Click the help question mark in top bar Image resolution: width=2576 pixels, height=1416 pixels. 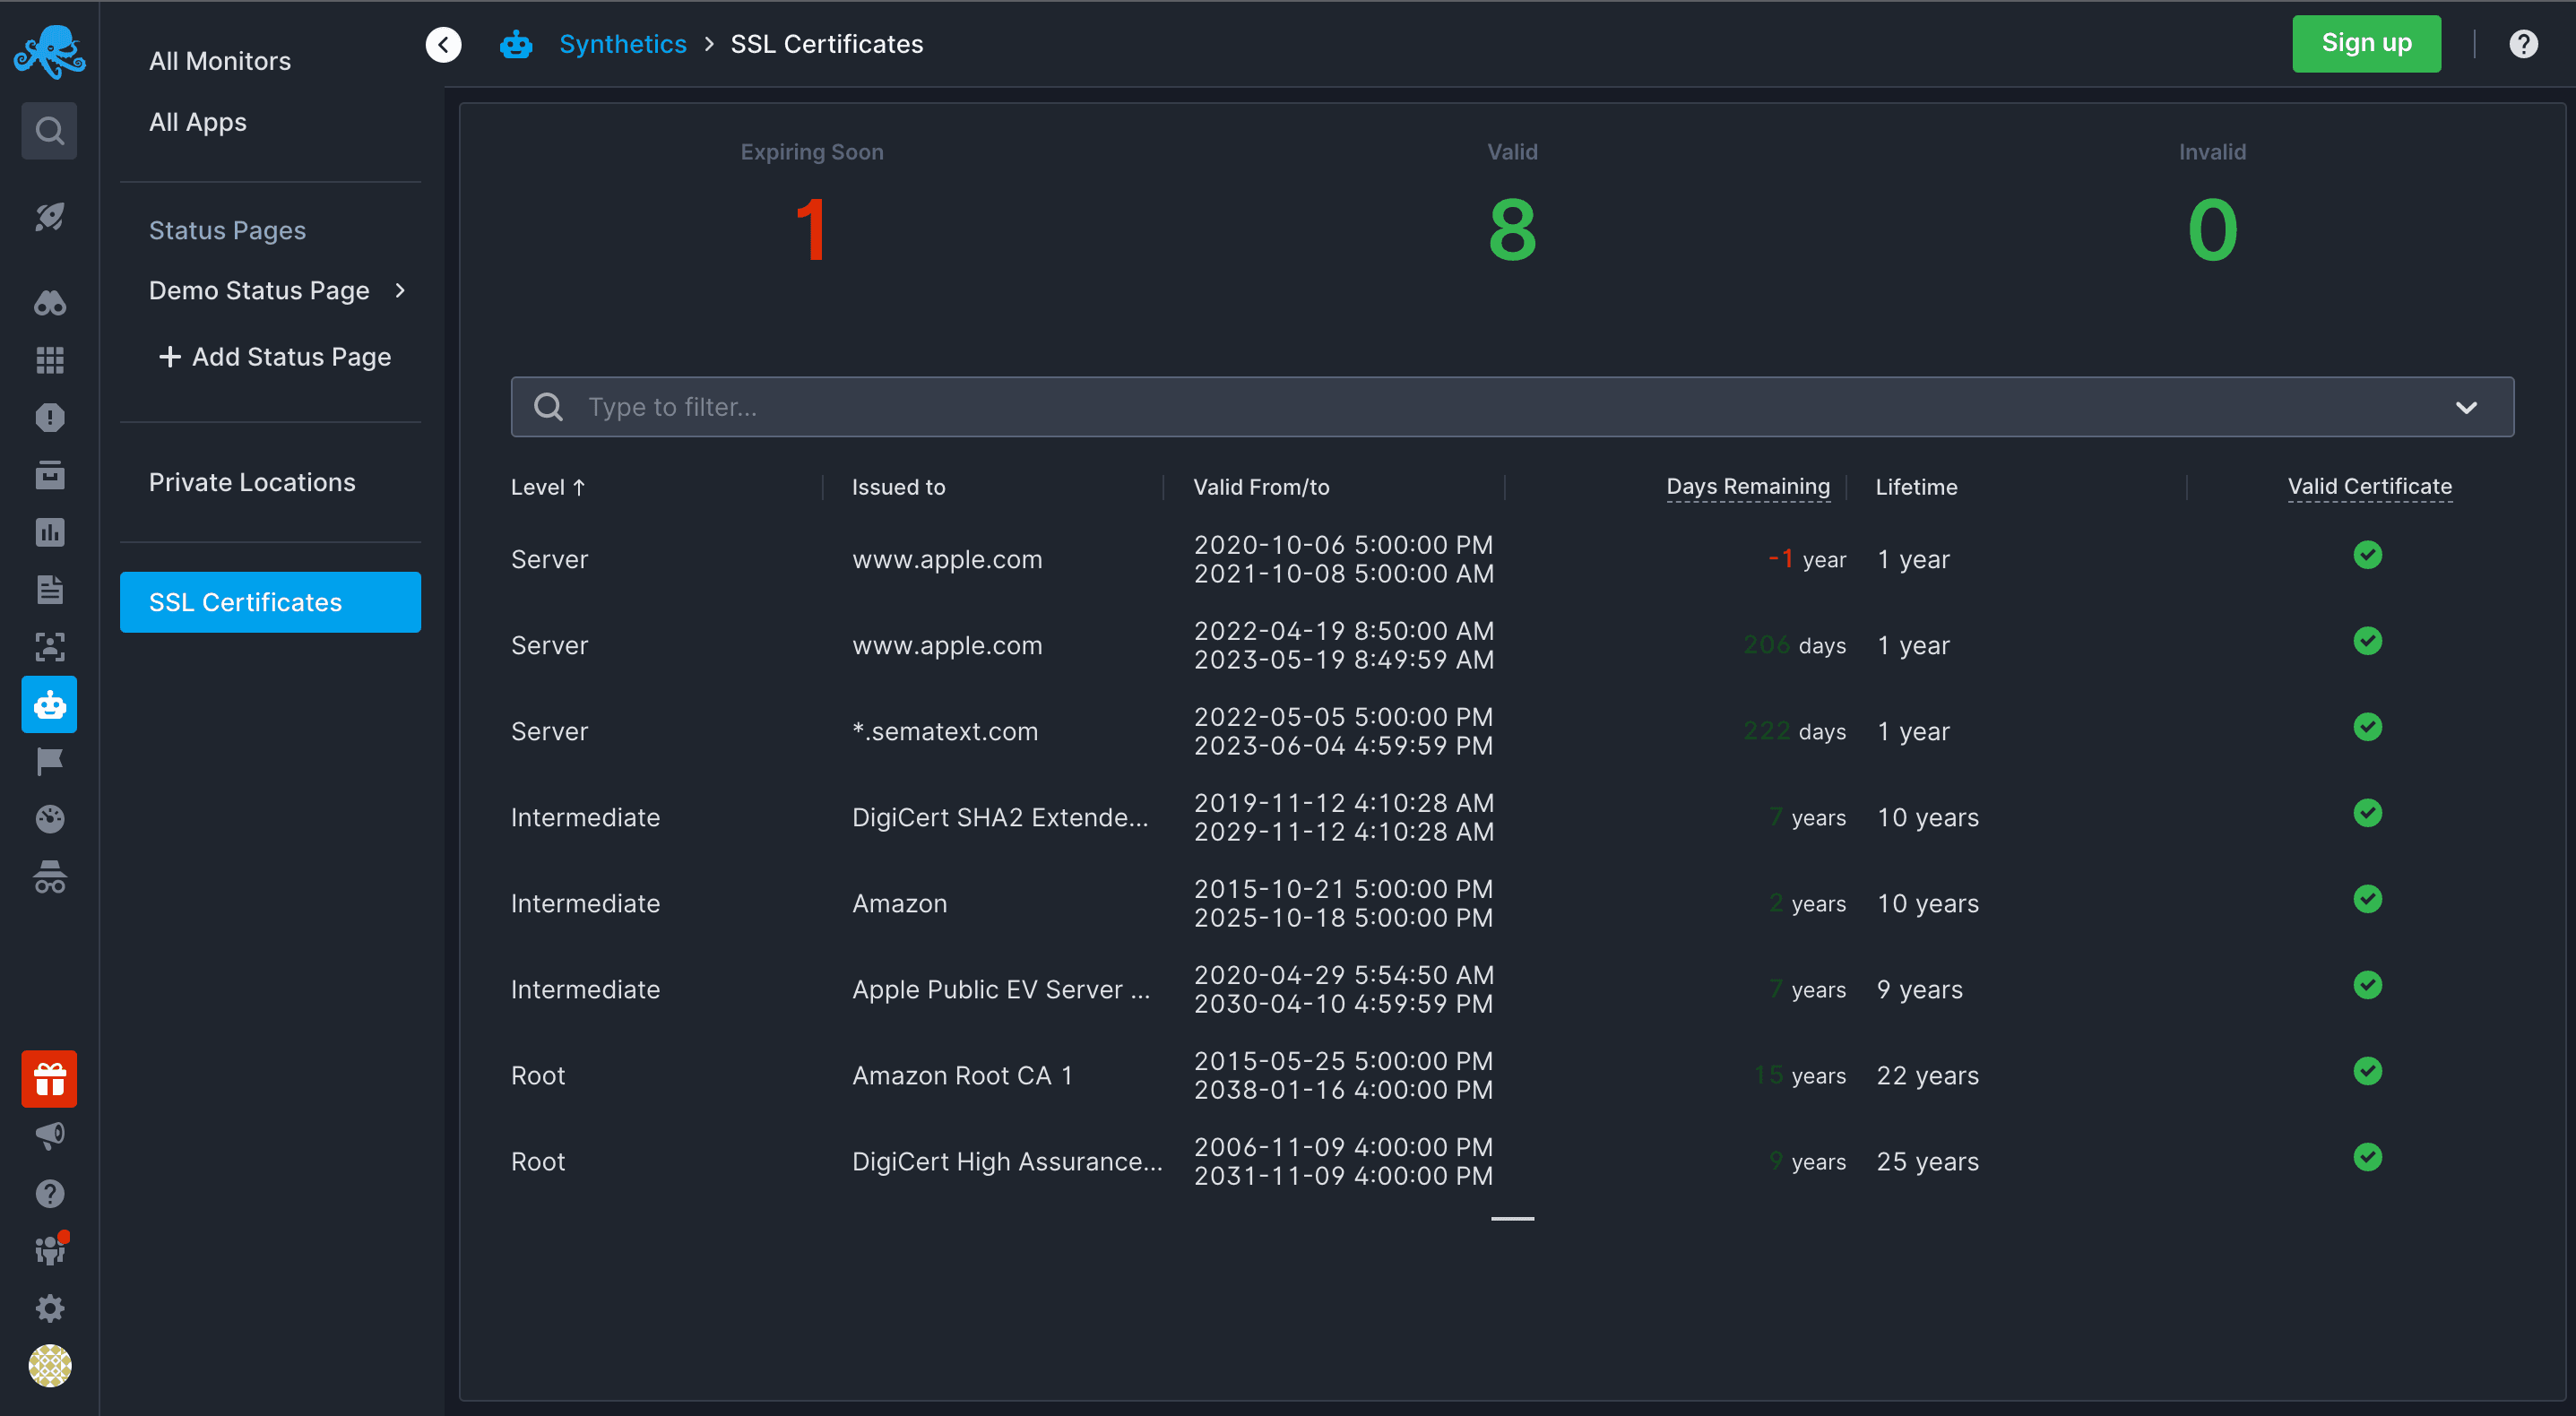[2524, 43]
